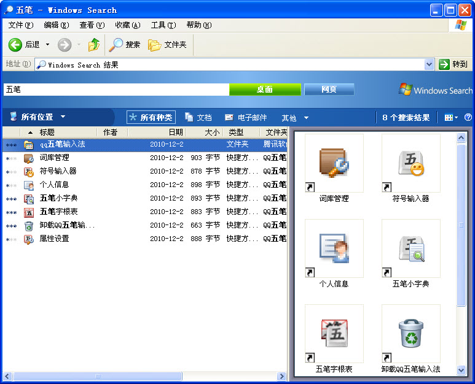Select the 五笔字根表 preview thumbnail icon

334,334
